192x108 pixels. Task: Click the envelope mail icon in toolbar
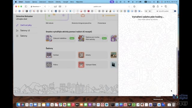tap(60, 7)
